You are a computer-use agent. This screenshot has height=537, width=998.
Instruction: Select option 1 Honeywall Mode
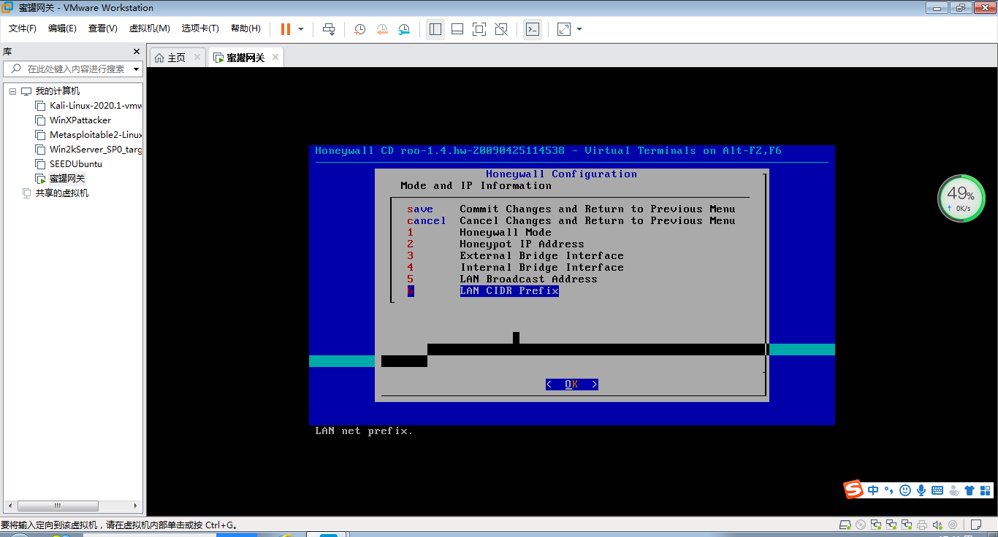(479, 233)
